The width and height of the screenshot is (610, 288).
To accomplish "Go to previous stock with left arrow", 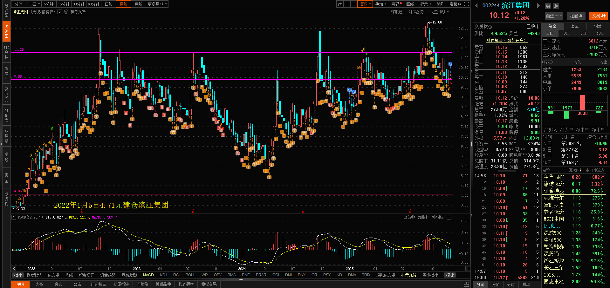I will tap(476, 5).
